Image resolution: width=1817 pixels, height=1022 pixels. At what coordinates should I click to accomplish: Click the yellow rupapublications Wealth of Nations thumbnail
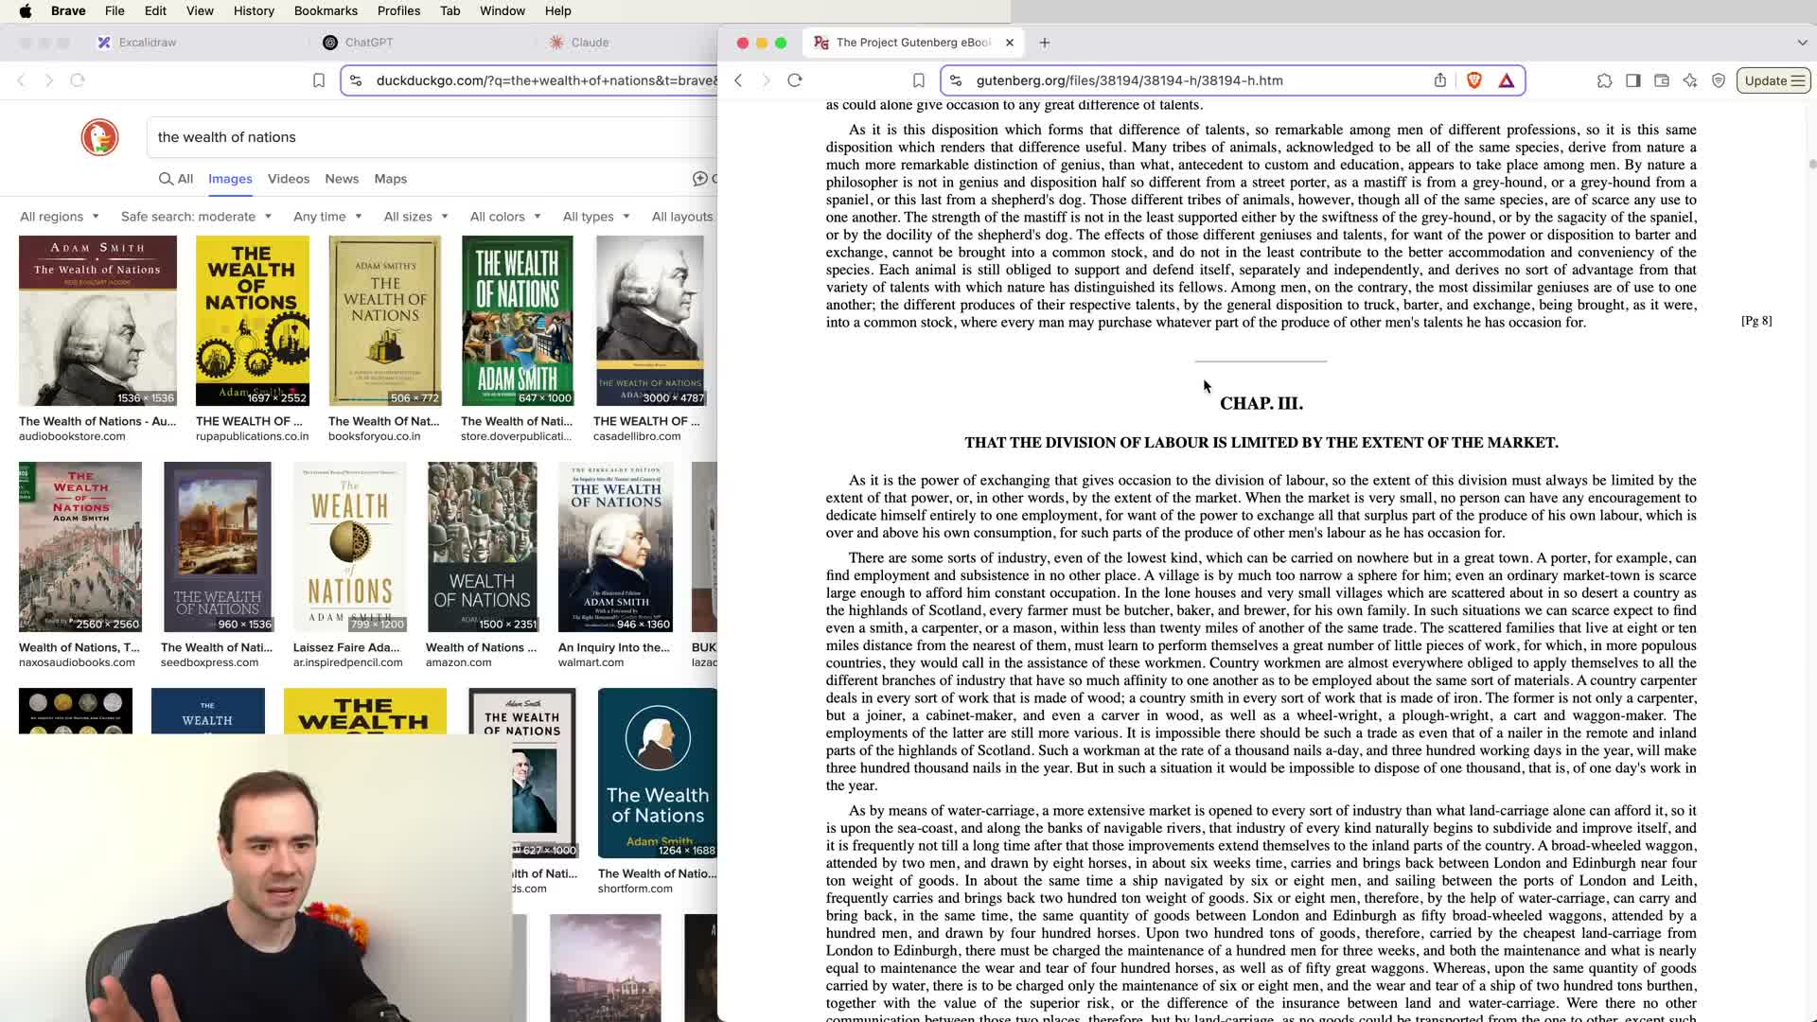pyautogui.click(x=252, y=321)
